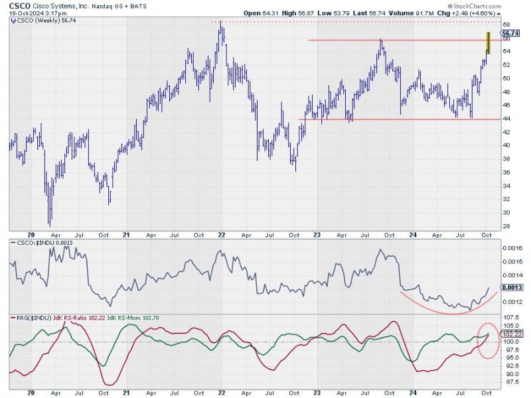531x398 pixels.
Task: Click the 30 price axis label
Action: (506, 213)
